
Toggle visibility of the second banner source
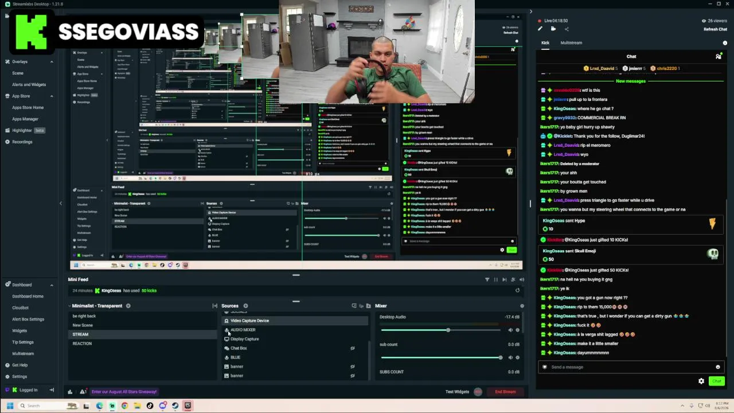click(x=353, y=376)
